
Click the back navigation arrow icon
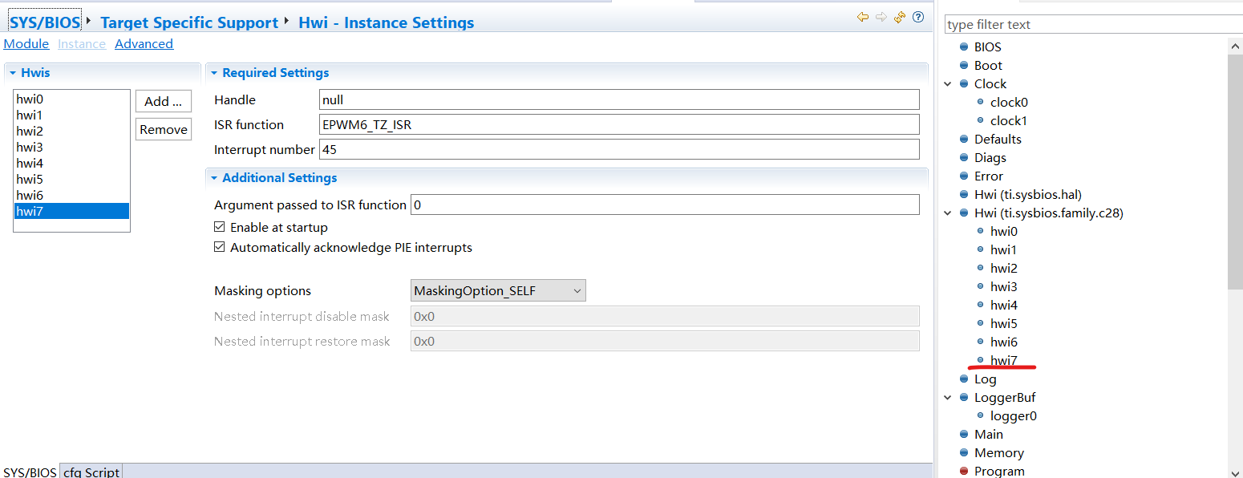[x=863, y=17]
